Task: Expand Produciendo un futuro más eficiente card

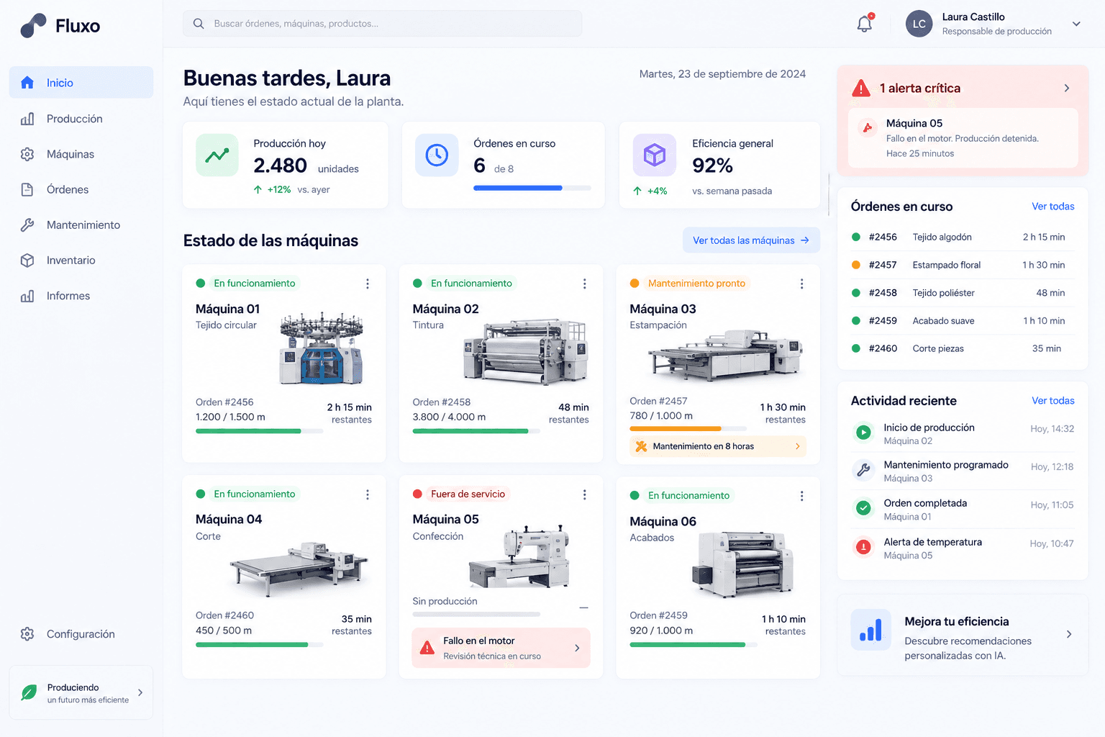Action: click(x=81, y=692)
